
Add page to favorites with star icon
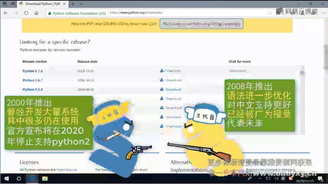click(278, 13)
